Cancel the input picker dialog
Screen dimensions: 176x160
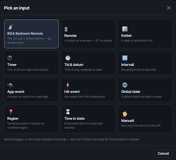[163, 154]
